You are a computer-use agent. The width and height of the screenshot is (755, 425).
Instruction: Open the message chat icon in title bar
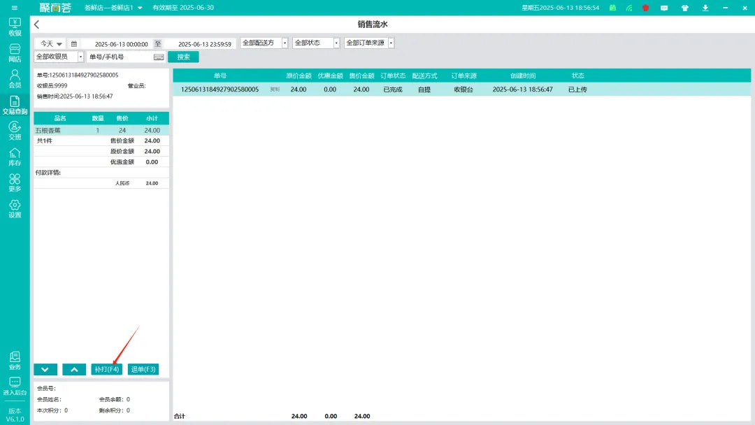pyautogui.click(x=664, y=8)
